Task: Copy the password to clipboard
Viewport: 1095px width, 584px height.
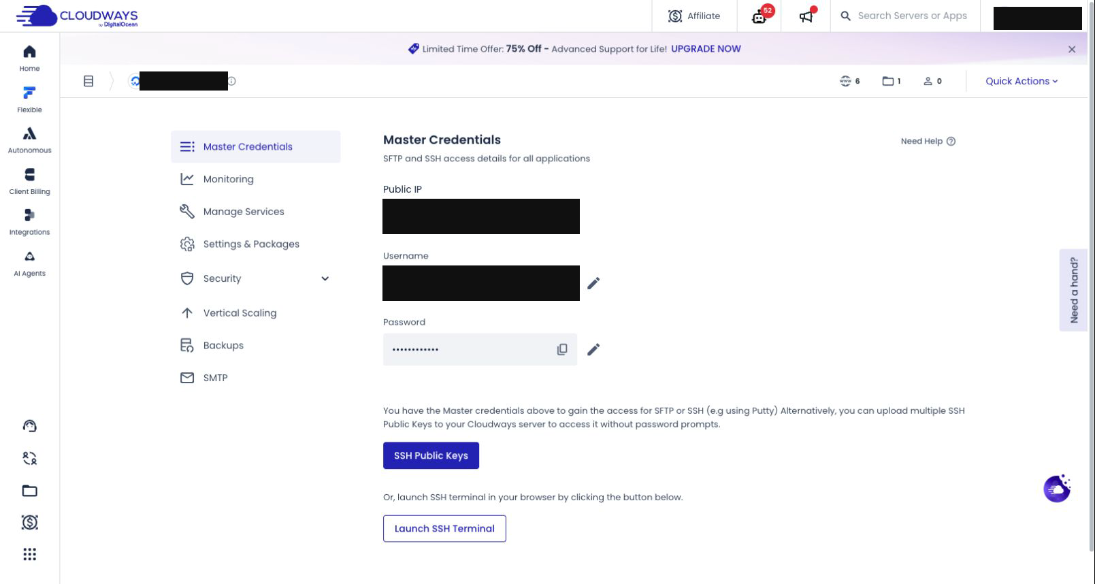Action: click(x=562, y=349)
